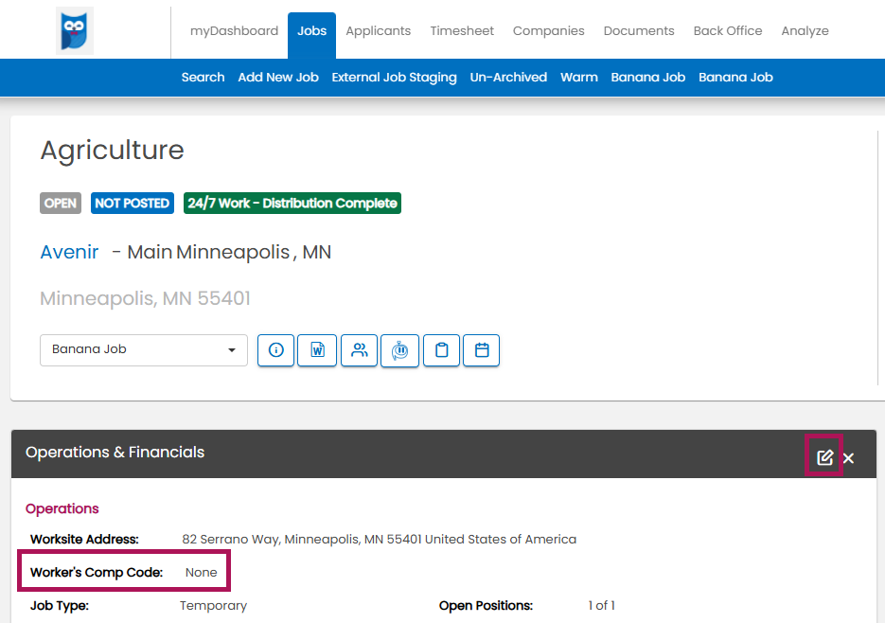
Task: Switch to the Applicants tab
Action: (379, 30)
